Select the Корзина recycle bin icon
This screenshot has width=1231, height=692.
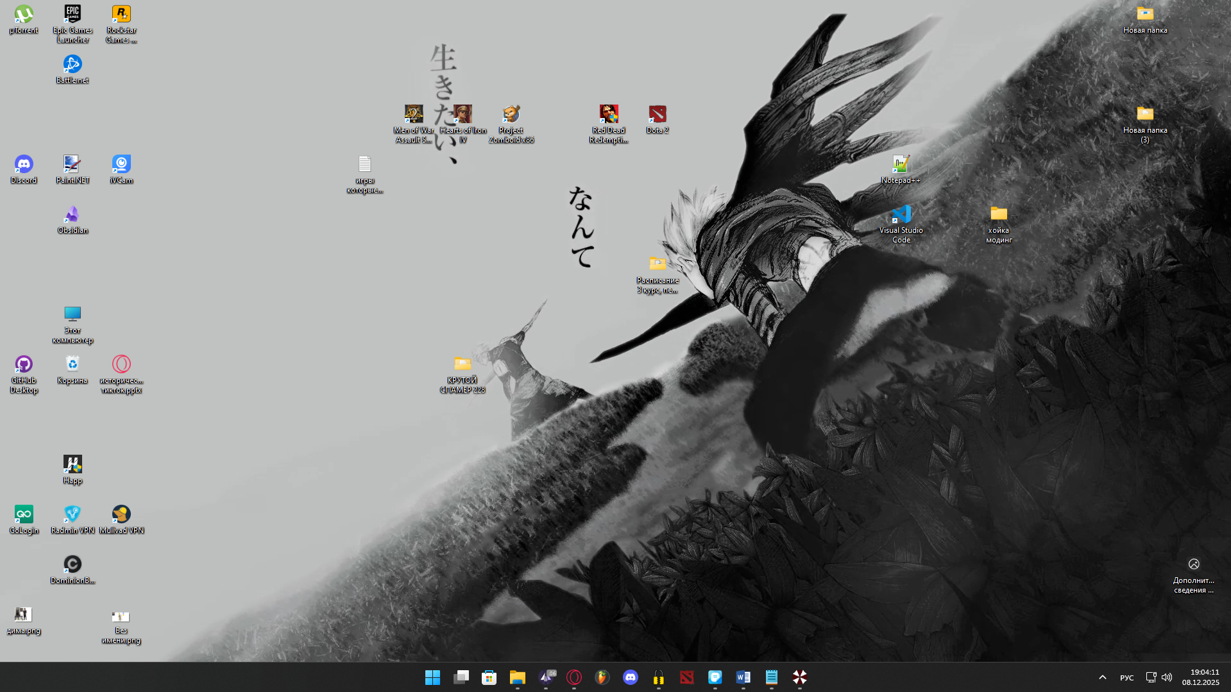click(72, 370)
